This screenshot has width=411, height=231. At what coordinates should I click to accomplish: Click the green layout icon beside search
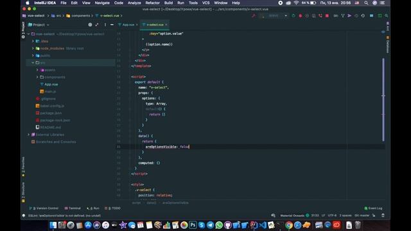pyautogui.click(x=380, y=15)
